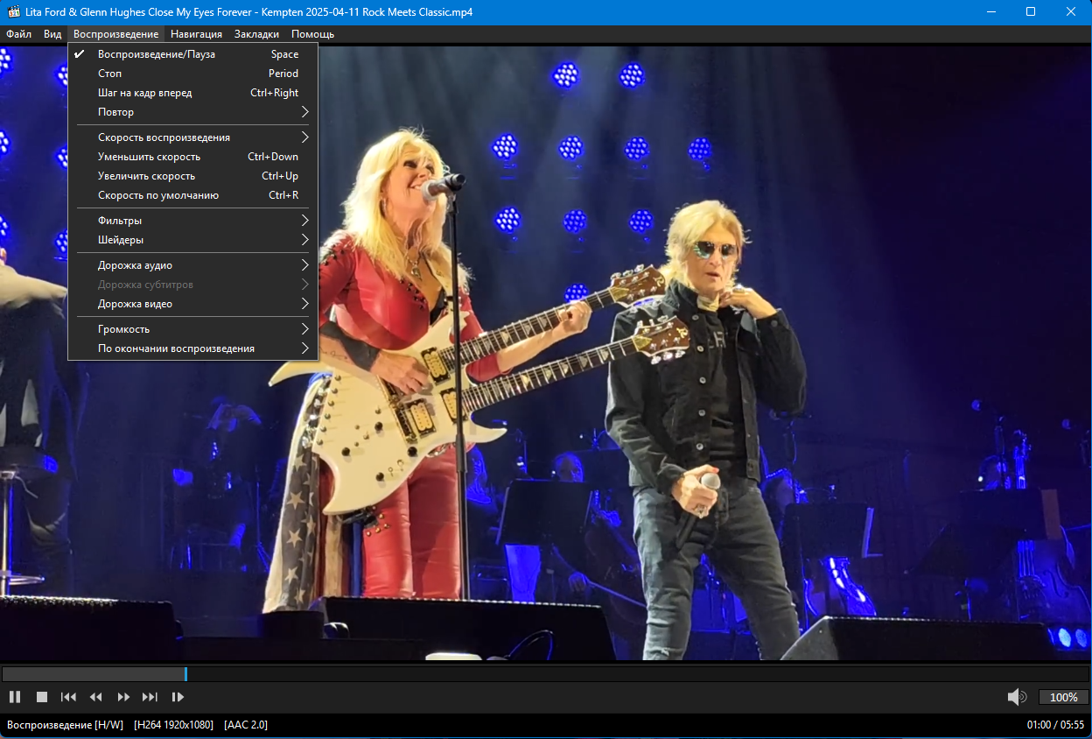Maximize the player window
1092x739 pixels.
[x=1031, y=12]
